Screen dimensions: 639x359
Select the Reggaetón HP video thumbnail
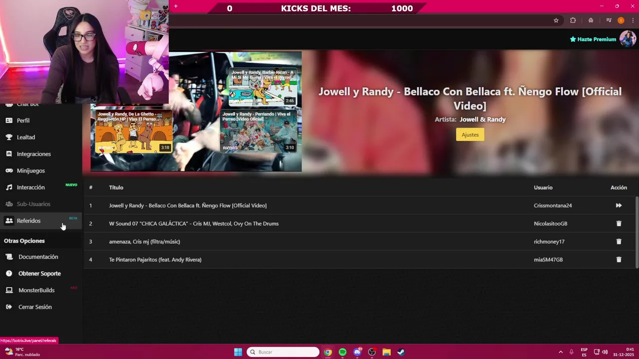[133, 131]
